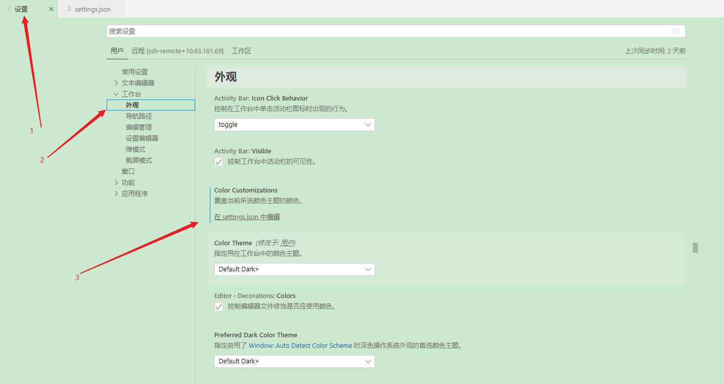Screen dimensions: 724x384
Task: Expand the 功能 tree chevron
Action: pos(116,182)
